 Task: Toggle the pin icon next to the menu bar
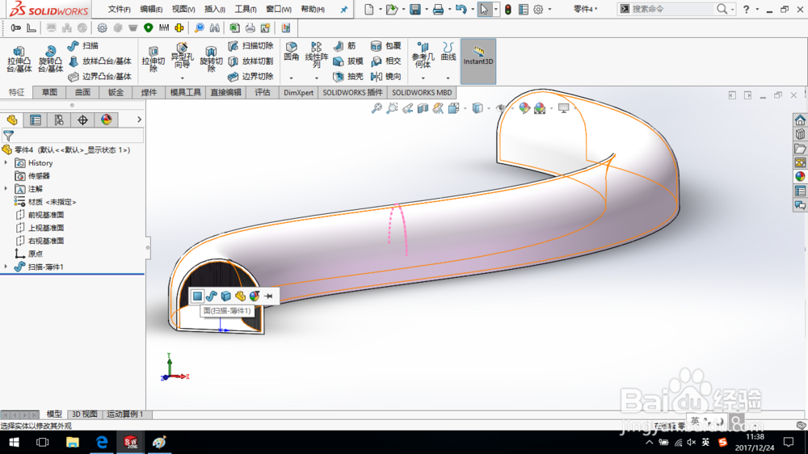(344, 9)
